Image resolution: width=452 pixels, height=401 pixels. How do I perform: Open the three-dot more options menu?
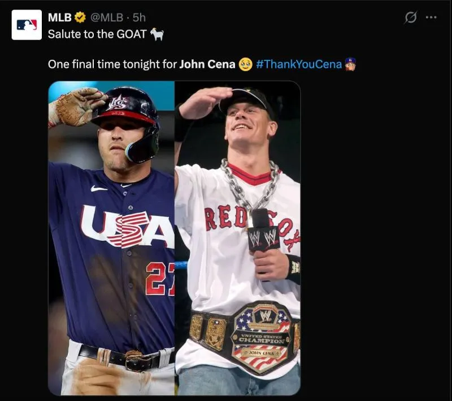tap(431, 17)
